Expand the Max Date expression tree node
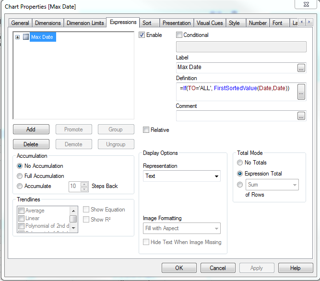Viewport: 320px width, 281px height. (18, 37)
